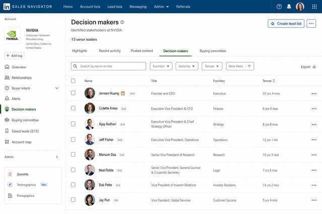Open Colette Kress's profile name
The height and width of the screenshot is (214, 322).
point(108,108)
